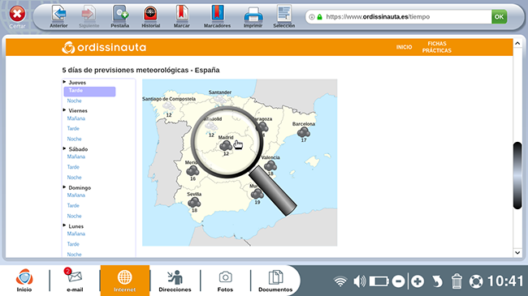Screen dimensions: 528x296
Task: Zoom out with the minus button
Action: (x=398, y=281)
